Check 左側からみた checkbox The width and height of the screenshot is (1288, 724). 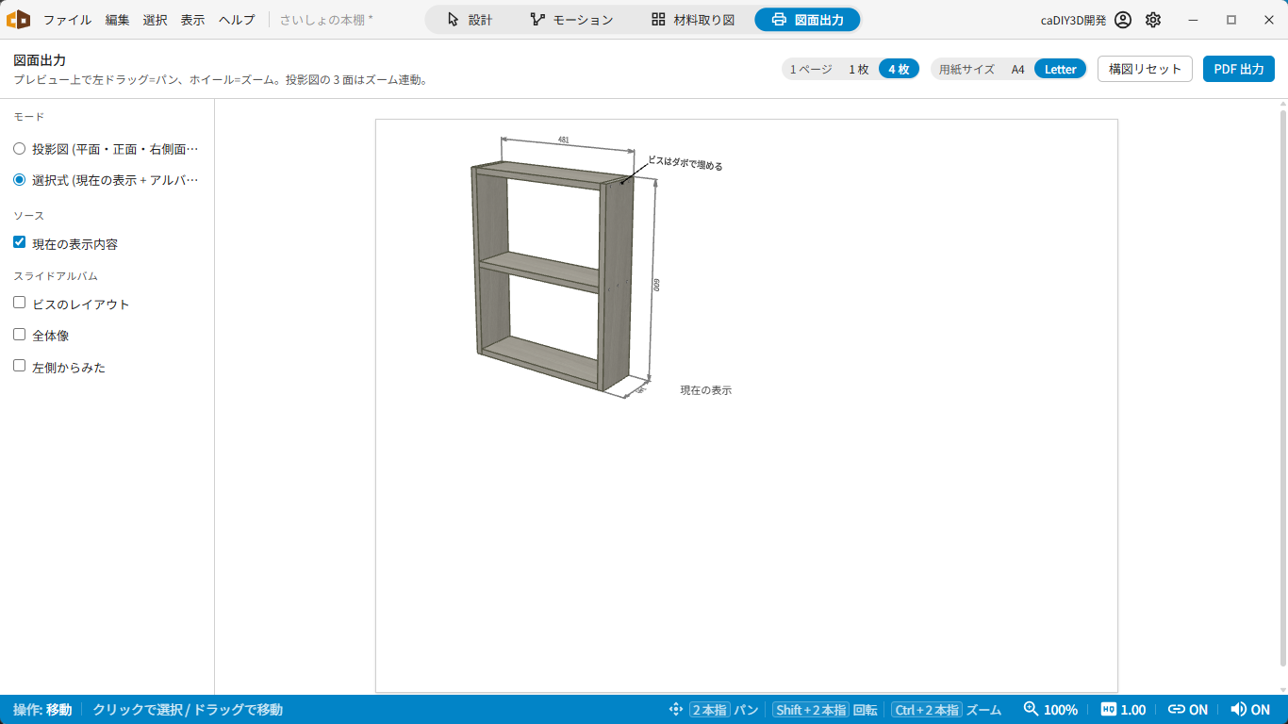(x=19, y=366)
